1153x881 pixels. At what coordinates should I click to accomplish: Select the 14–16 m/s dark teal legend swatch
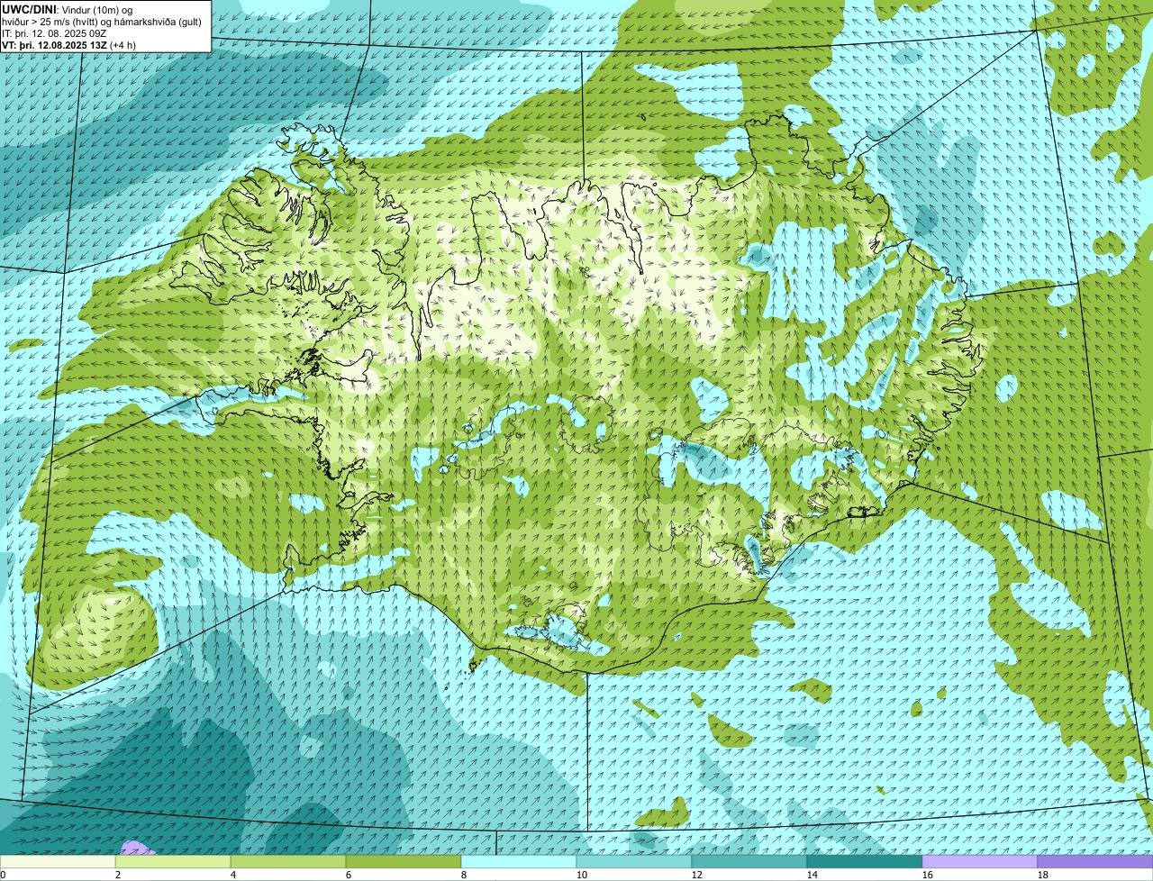865,862
